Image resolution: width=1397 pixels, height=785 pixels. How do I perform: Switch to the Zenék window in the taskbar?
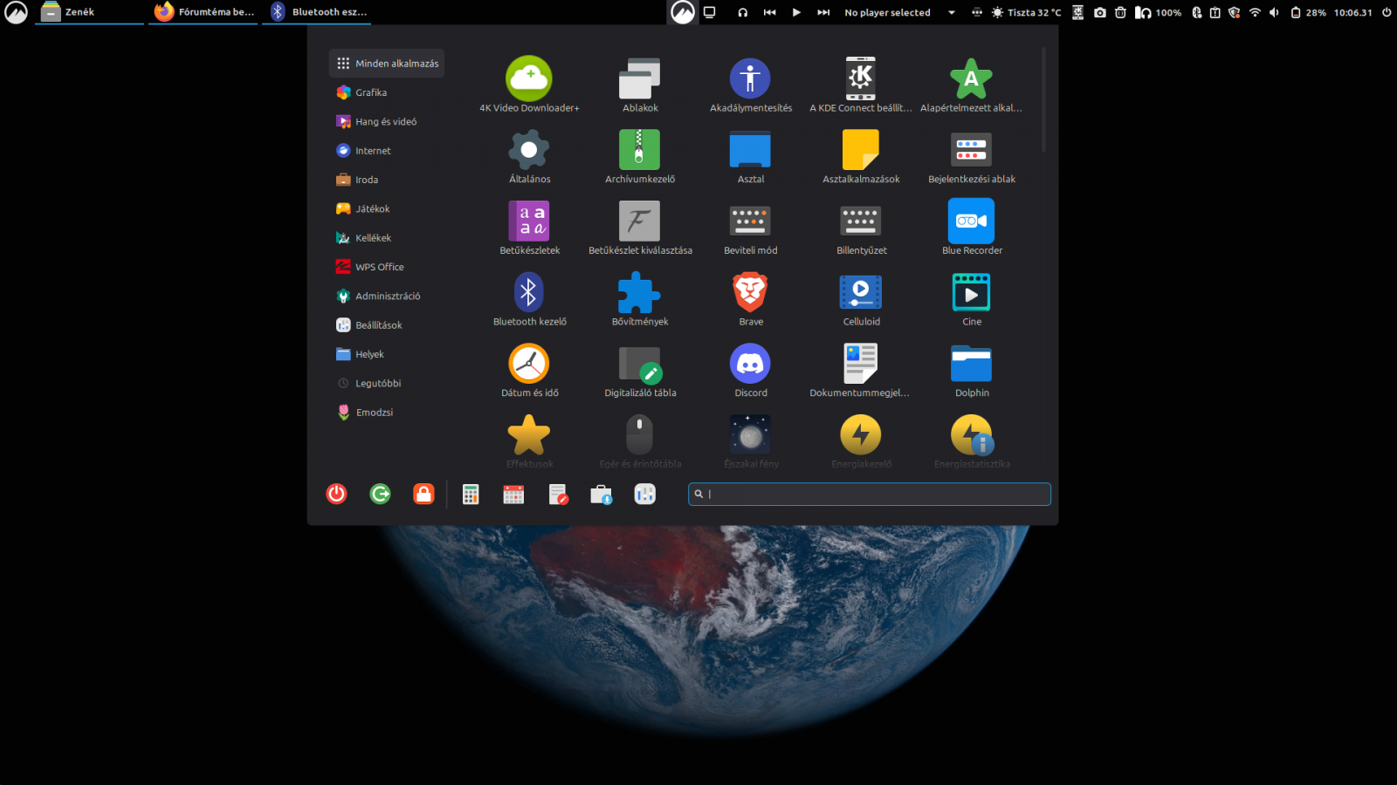[90, 12]
